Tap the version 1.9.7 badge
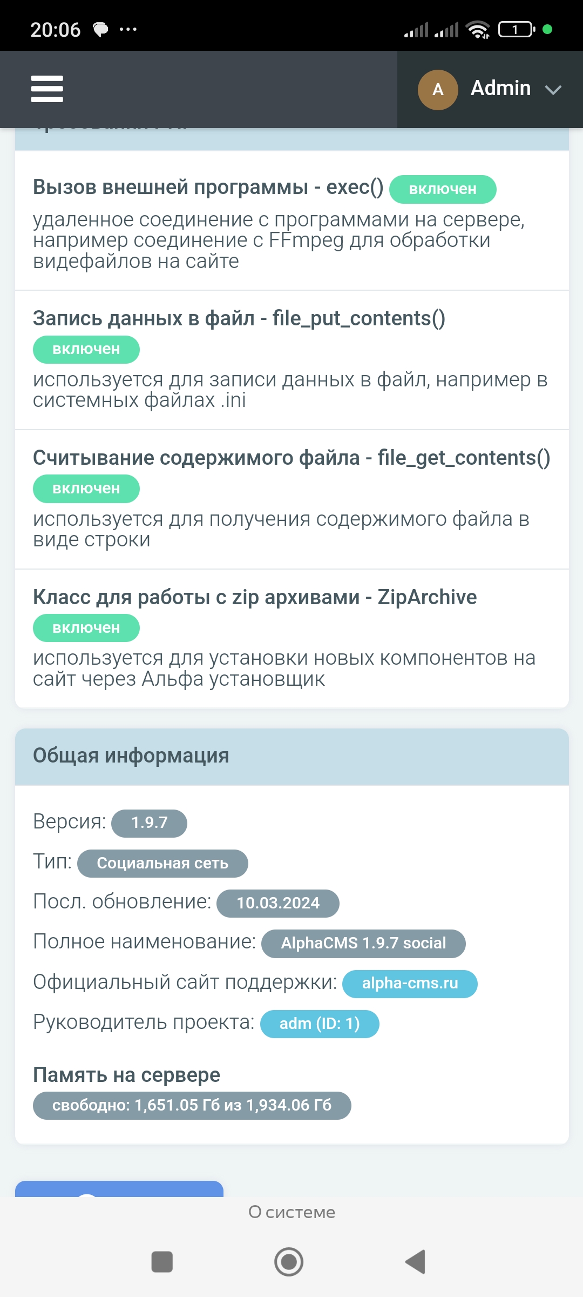 [149, 823]
